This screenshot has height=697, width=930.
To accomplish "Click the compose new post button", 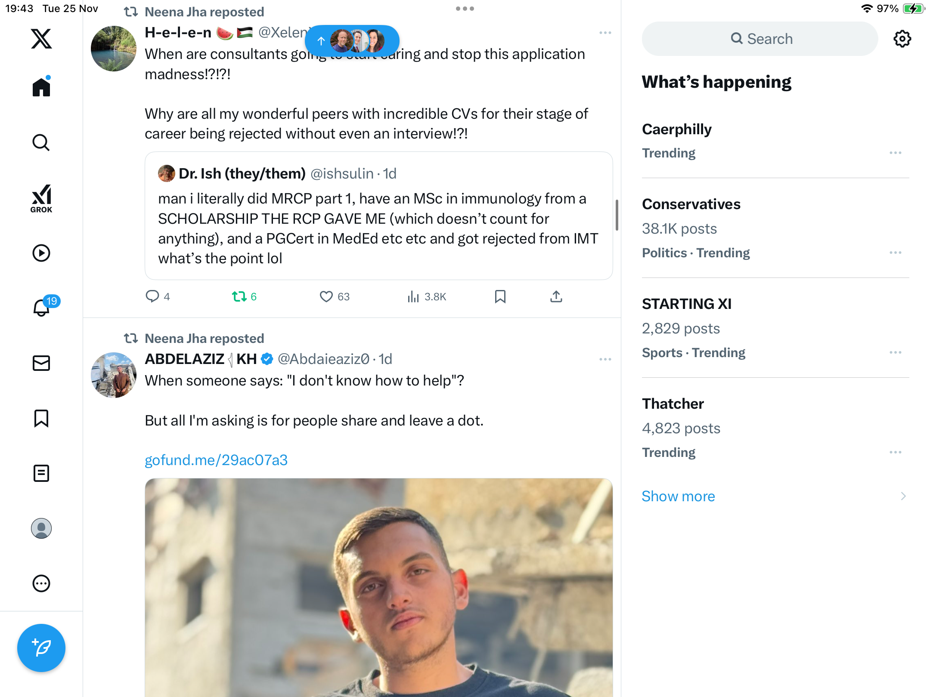I will [x=41, y=648].
